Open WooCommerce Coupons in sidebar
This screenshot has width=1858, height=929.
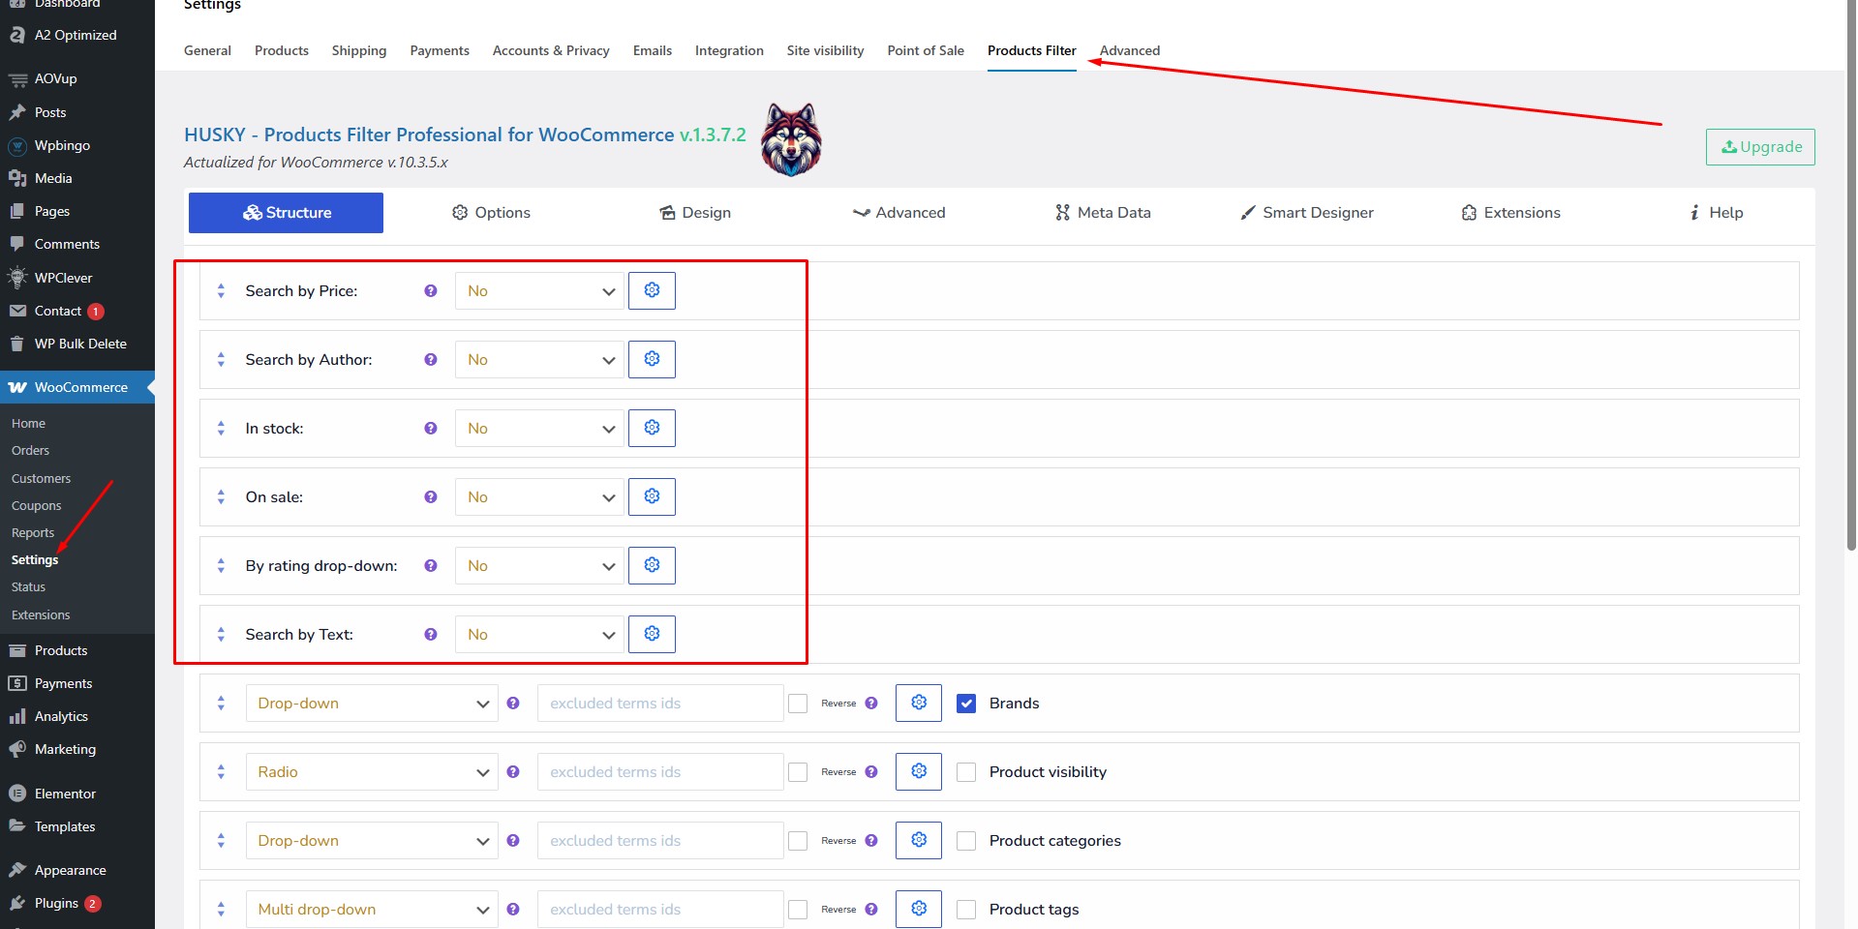pos(37,505)
